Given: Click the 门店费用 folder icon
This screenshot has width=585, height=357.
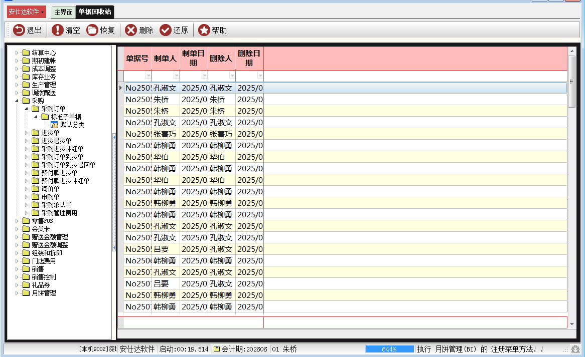Looking at the screenshot, I should (x=26, y=261).
